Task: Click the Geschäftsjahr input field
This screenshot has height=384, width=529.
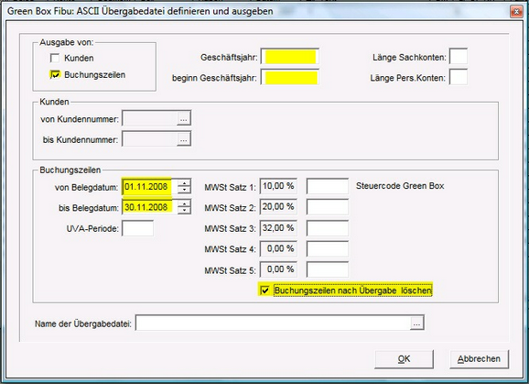Action: [x=290, y=57]
